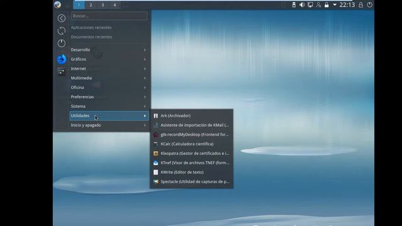Open the Gráficos category
402x226 pixels.
click(x=109, y=59)
